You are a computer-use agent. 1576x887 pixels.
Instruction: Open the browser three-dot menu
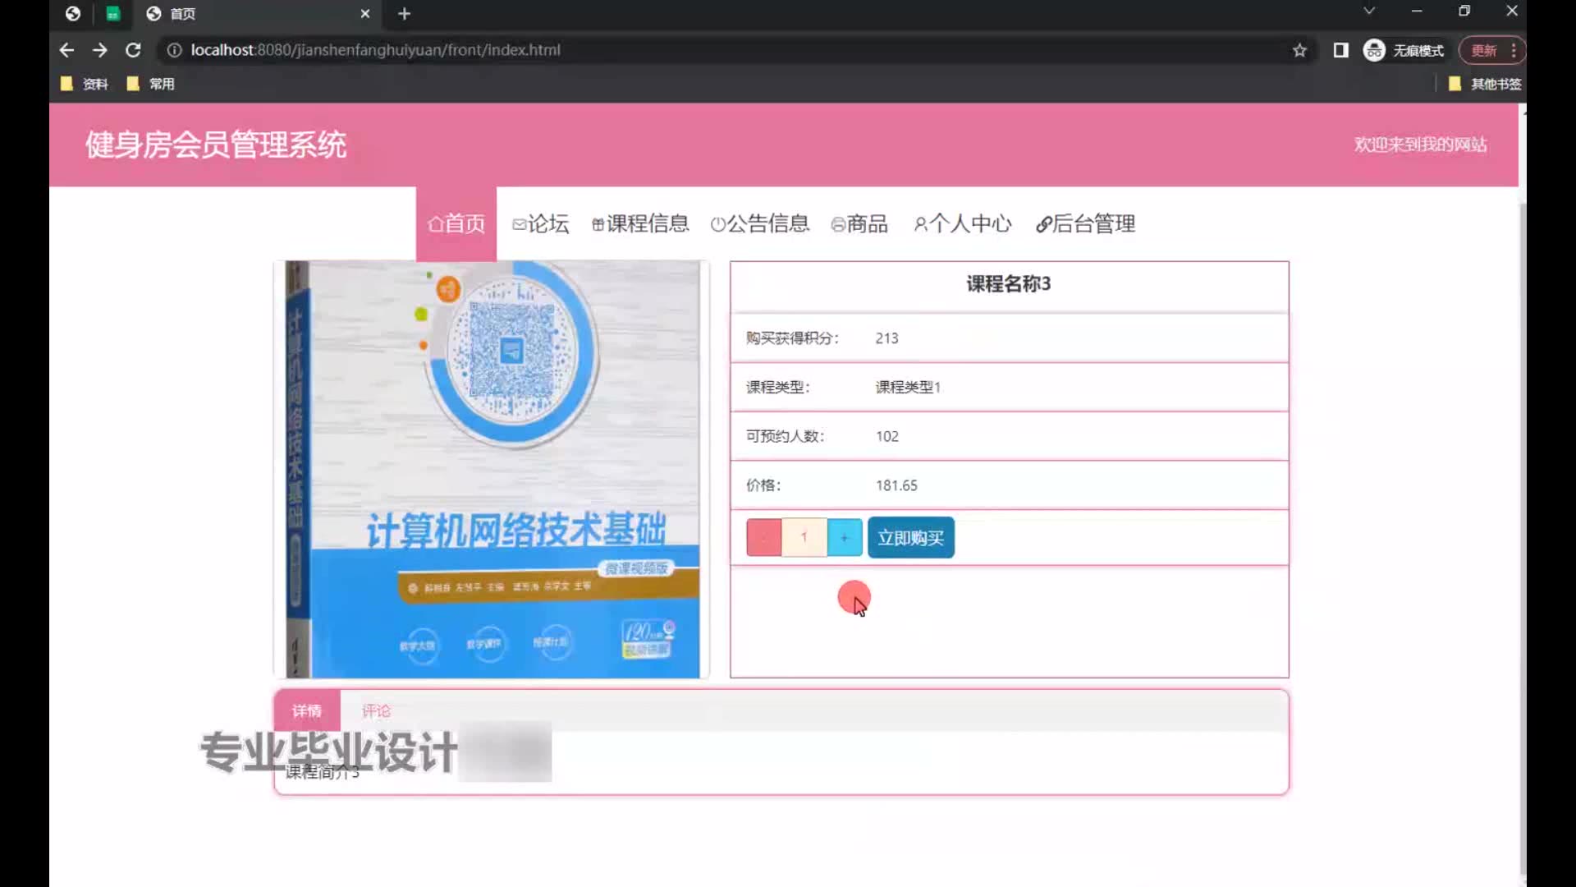[1514, 50]
